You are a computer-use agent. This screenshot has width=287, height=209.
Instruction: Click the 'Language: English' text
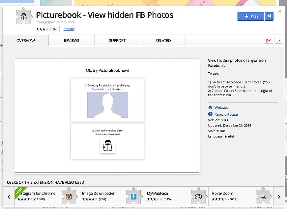click(221, 136)
